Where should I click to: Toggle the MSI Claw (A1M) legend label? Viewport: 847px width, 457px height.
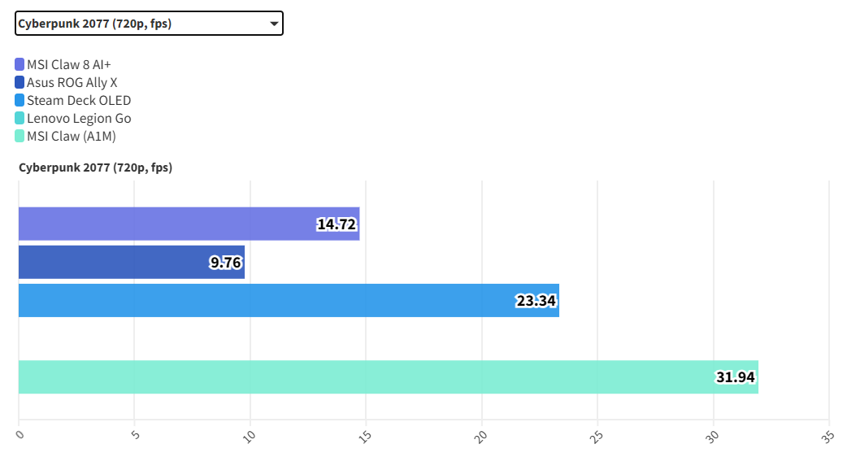click(x=72, y=136)
